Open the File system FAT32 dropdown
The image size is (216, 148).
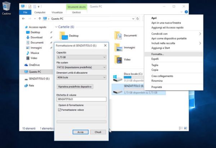(x=81, y=67)
